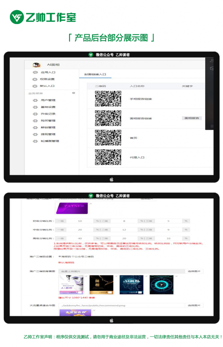The image size is (223, 347).
Task: Click the red 默认海报码 hint text
Action: click(66, 263)
